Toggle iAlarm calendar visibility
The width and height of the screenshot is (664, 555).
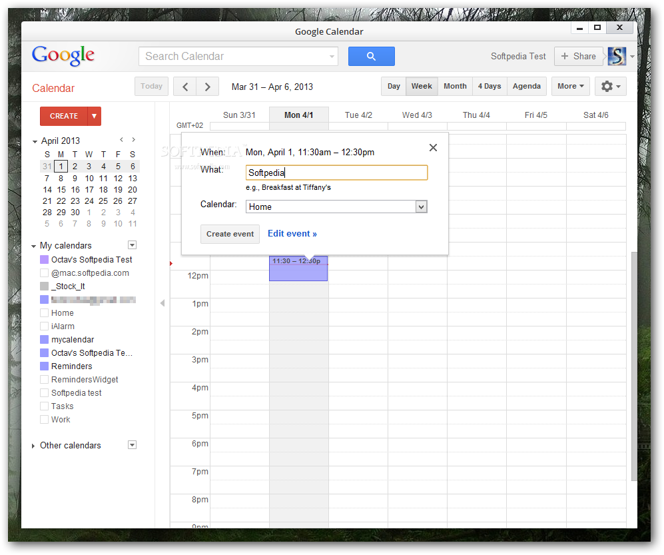point(44,326)
